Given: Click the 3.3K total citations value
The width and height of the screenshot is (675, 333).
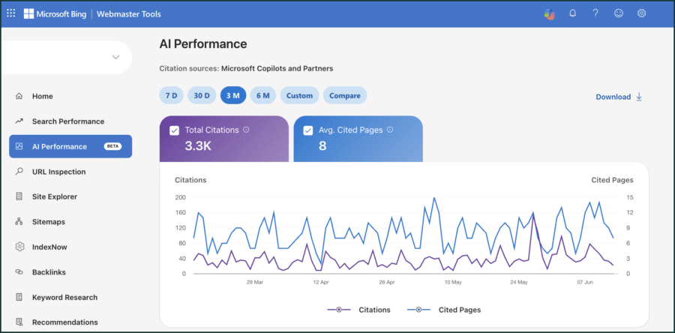Looking at the screenshot, I should 199,145.
